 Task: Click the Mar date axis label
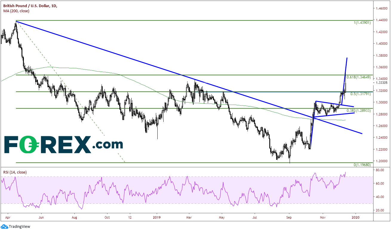point(189,217)
